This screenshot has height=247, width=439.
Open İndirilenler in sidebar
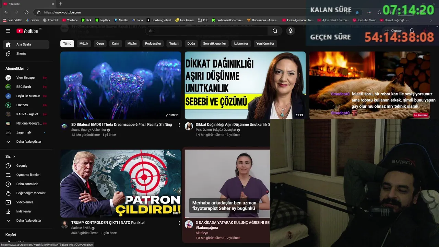(x=26, y=211)
